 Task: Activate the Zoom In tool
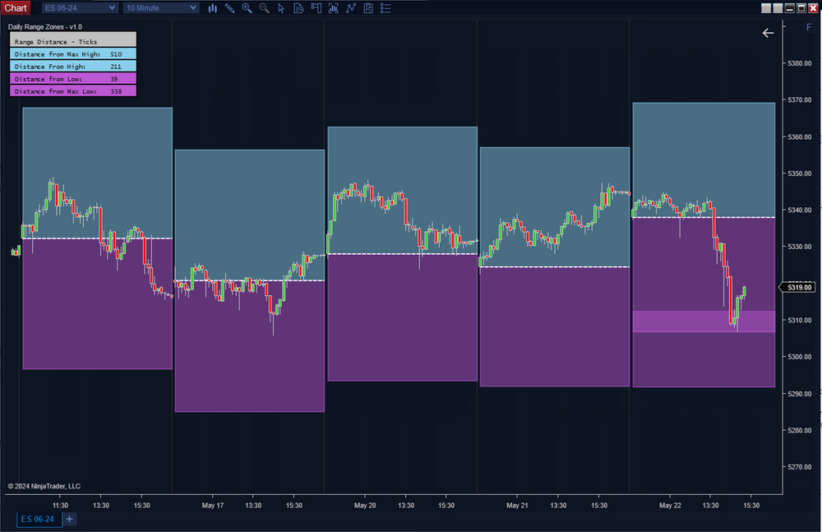pos(247,7)
